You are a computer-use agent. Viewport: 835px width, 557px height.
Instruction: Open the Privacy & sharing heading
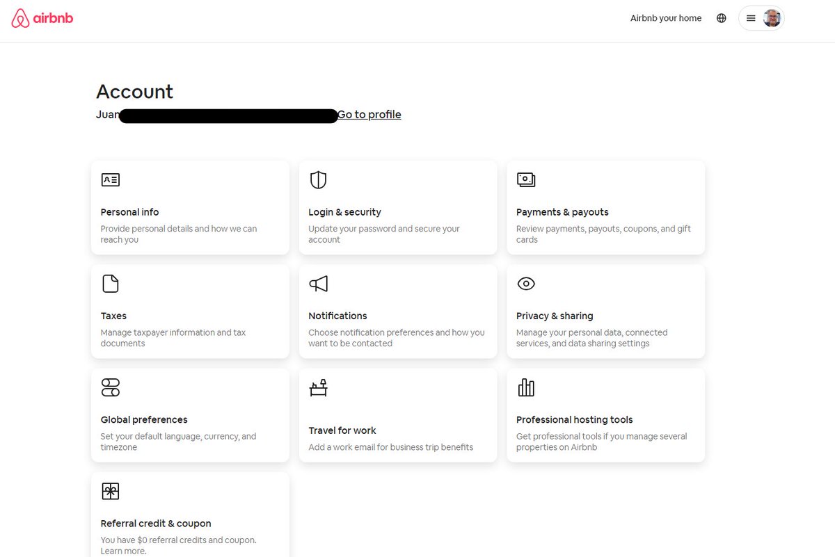555,316
